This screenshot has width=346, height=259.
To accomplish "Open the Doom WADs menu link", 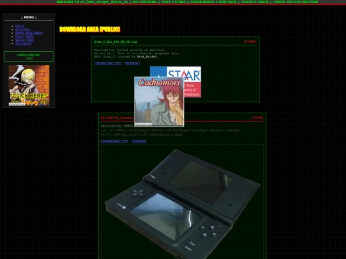I will point(24,36).
